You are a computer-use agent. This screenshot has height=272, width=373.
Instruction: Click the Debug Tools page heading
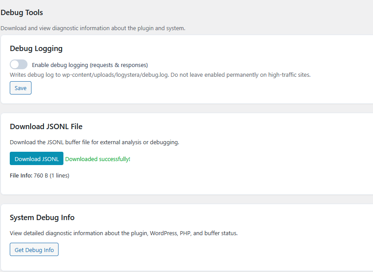[22, 12]
